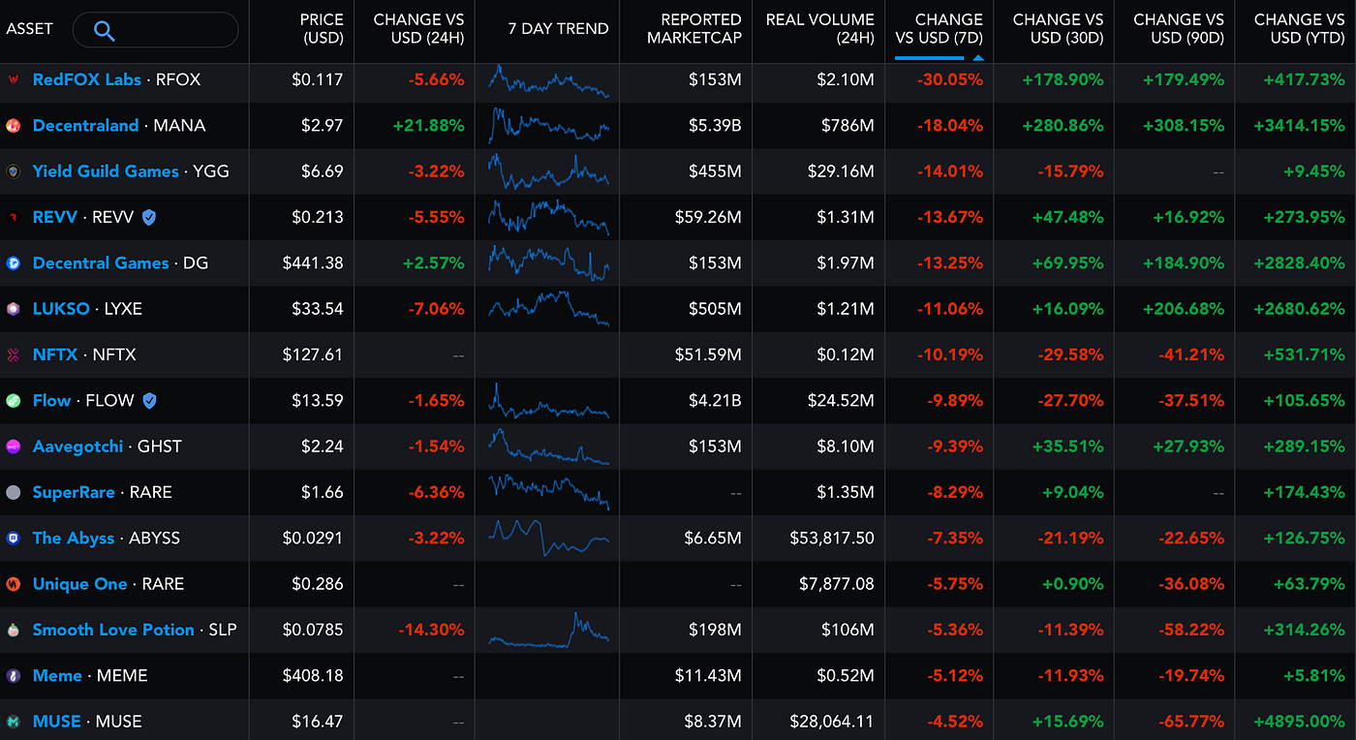Click the Smooth Love Potion logo

(13, 630)
